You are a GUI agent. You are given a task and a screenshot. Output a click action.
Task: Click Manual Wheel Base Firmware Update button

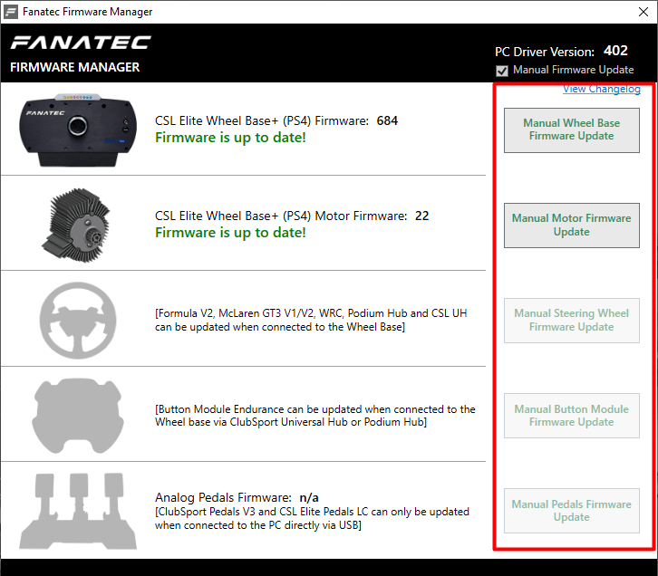pyautogui.click(x=572, y=130)
